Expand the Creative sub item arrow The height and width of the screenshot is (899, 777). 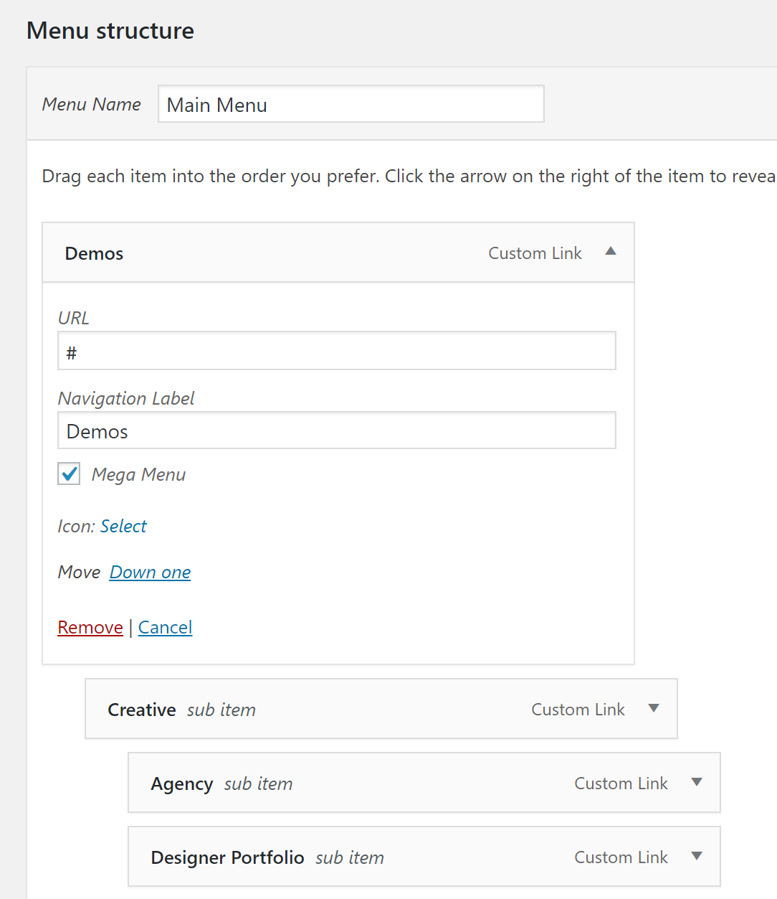point(654,709)
